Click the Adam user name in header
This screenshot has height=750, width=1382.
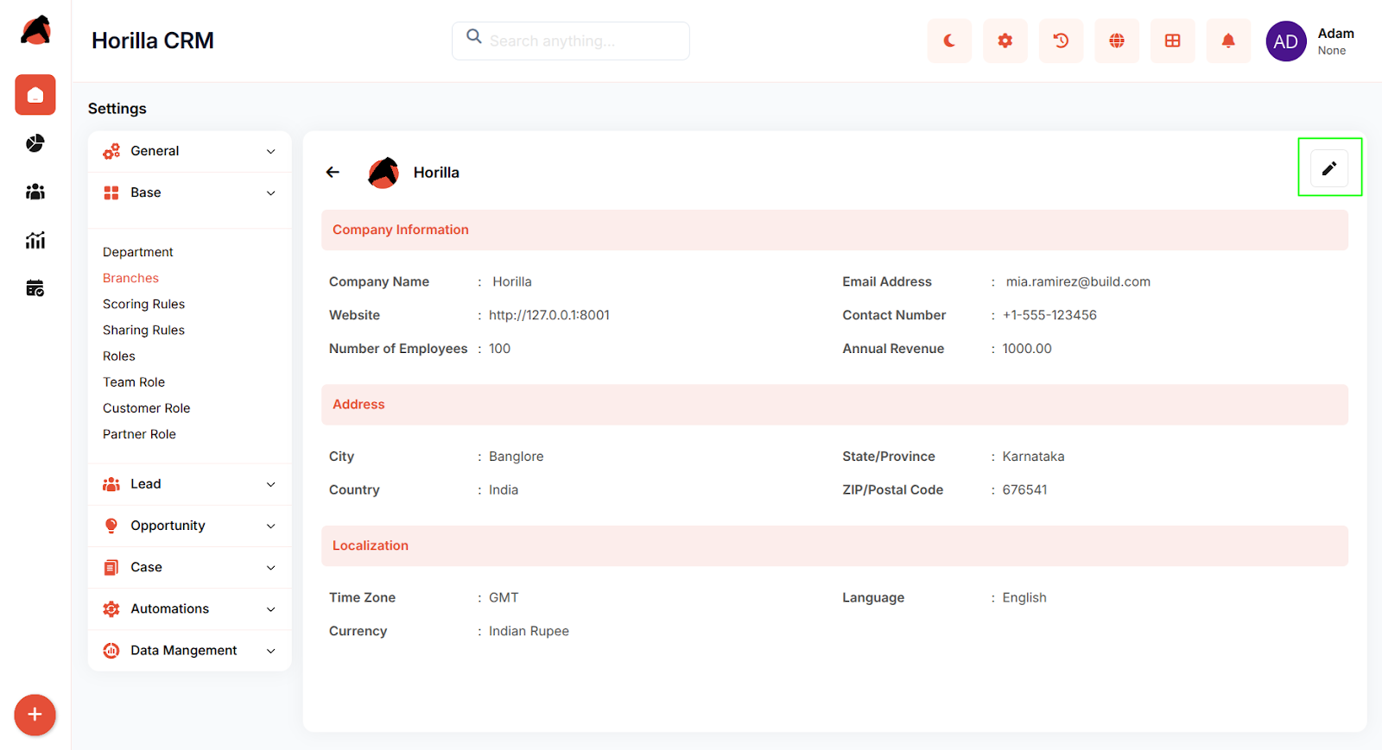click(x=1335, y=34)
